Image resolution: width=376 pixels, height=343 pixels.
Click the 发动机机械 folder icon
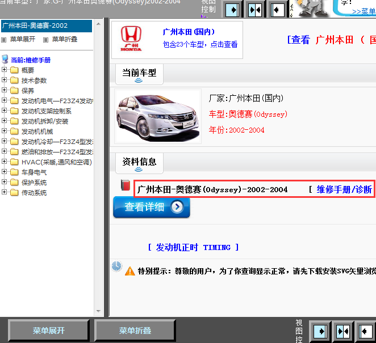[14, 131]
